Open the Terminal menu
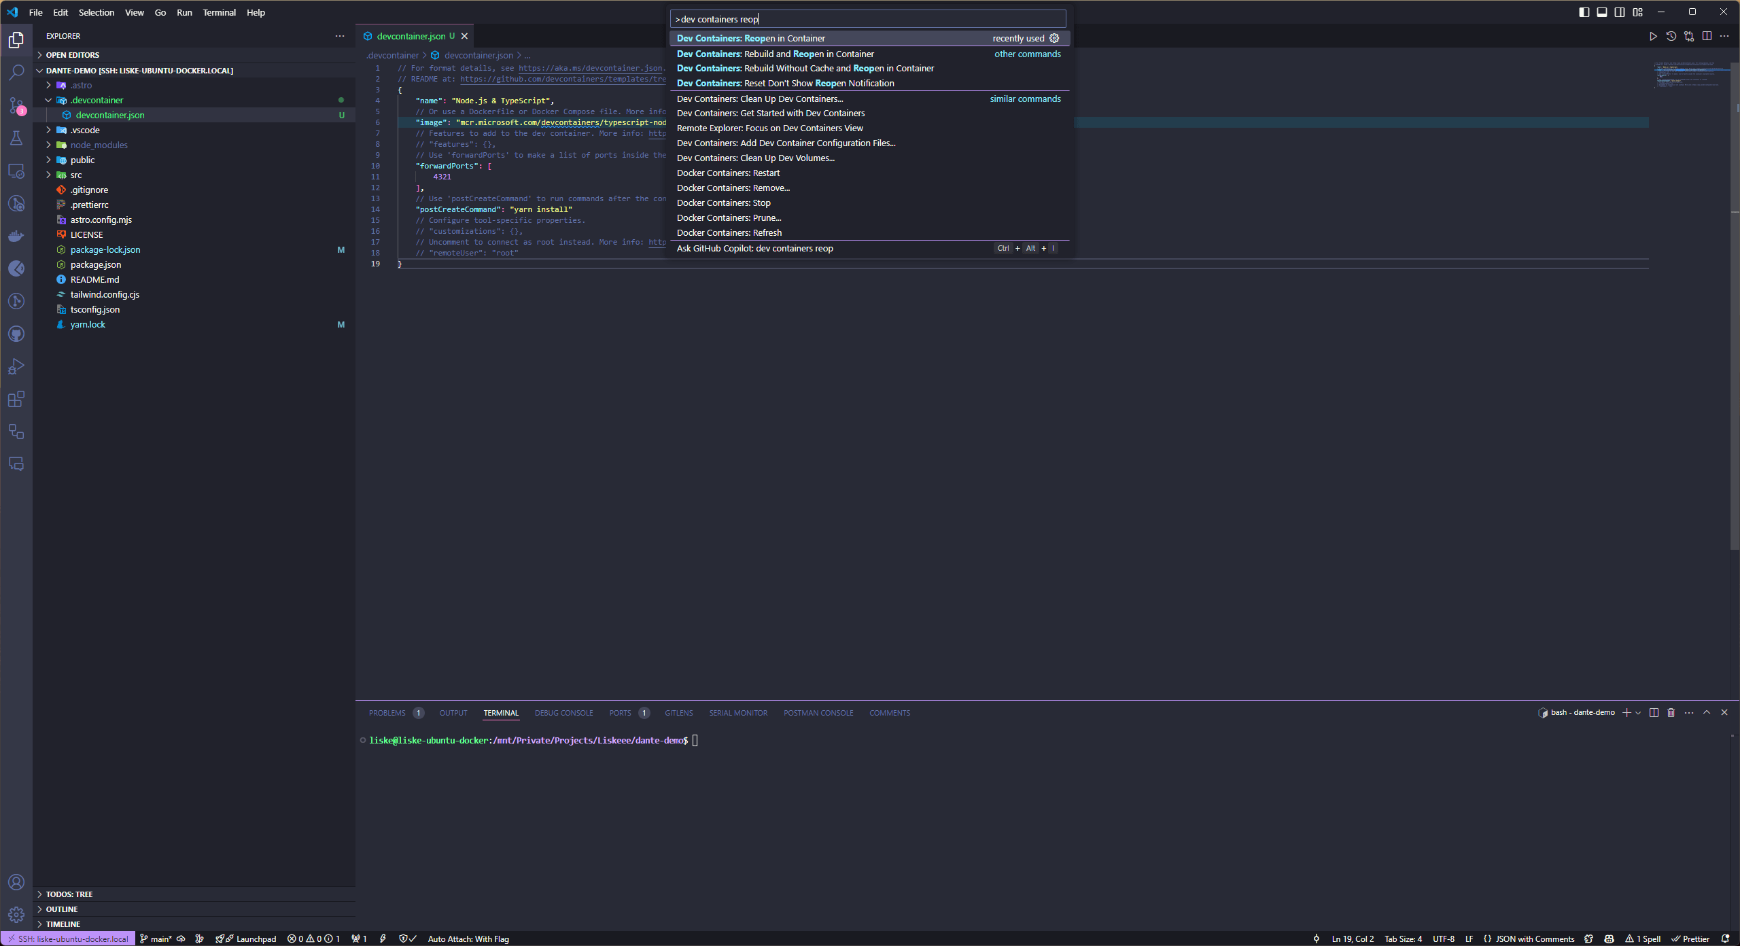 (219, 12)
